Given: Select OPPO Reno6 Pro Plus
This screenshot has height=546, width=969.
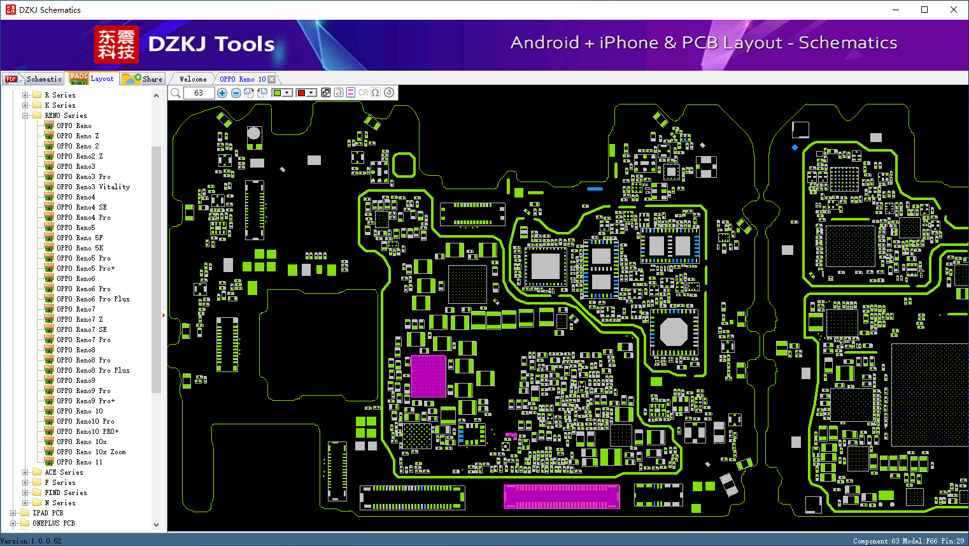Looking at the screenshot, I should [x=93, y=299].
